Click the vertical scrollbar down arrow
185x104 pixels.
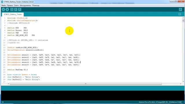click(x=183, y=81)
